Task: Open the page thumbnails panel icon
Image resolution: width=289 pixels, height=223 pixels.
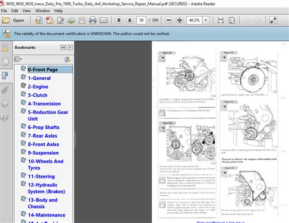Action: tap(5, 62)
